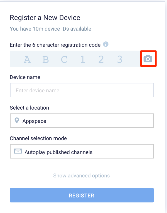Click the location pin icon

[17, 120]
